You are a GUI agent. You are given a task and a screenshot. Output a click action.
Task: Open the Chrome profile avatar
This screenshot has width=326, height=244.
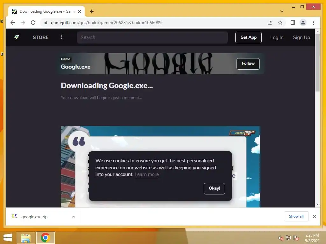(x=303, y=23)
